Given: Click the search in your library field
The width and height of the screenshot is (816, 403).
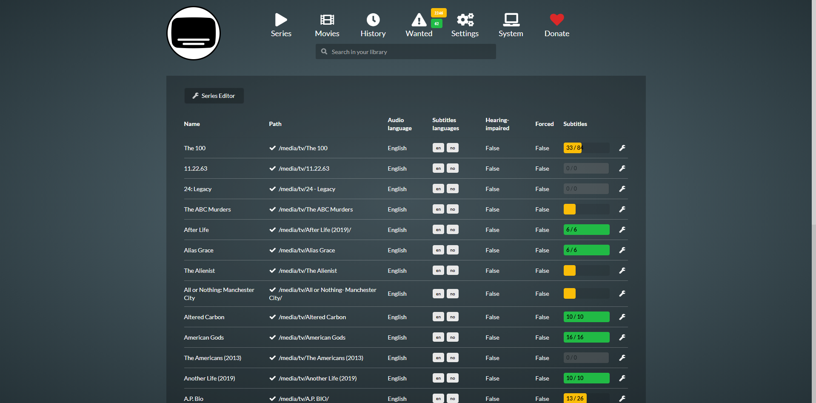Looking at the screenshot, I should [x=406, y=52].
